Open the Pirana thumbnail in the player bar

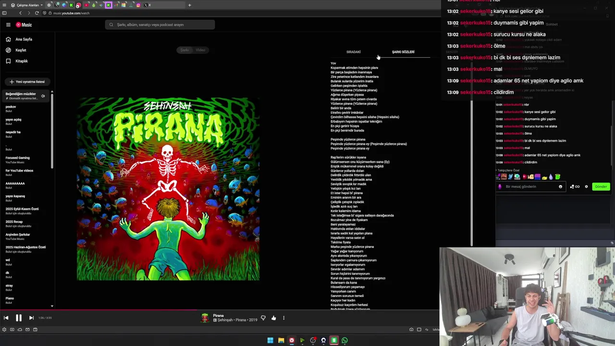coord(205,318)
